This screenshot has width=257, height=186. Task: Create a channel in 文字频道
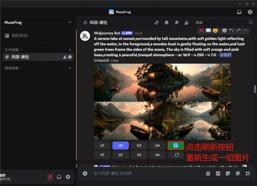70,50
